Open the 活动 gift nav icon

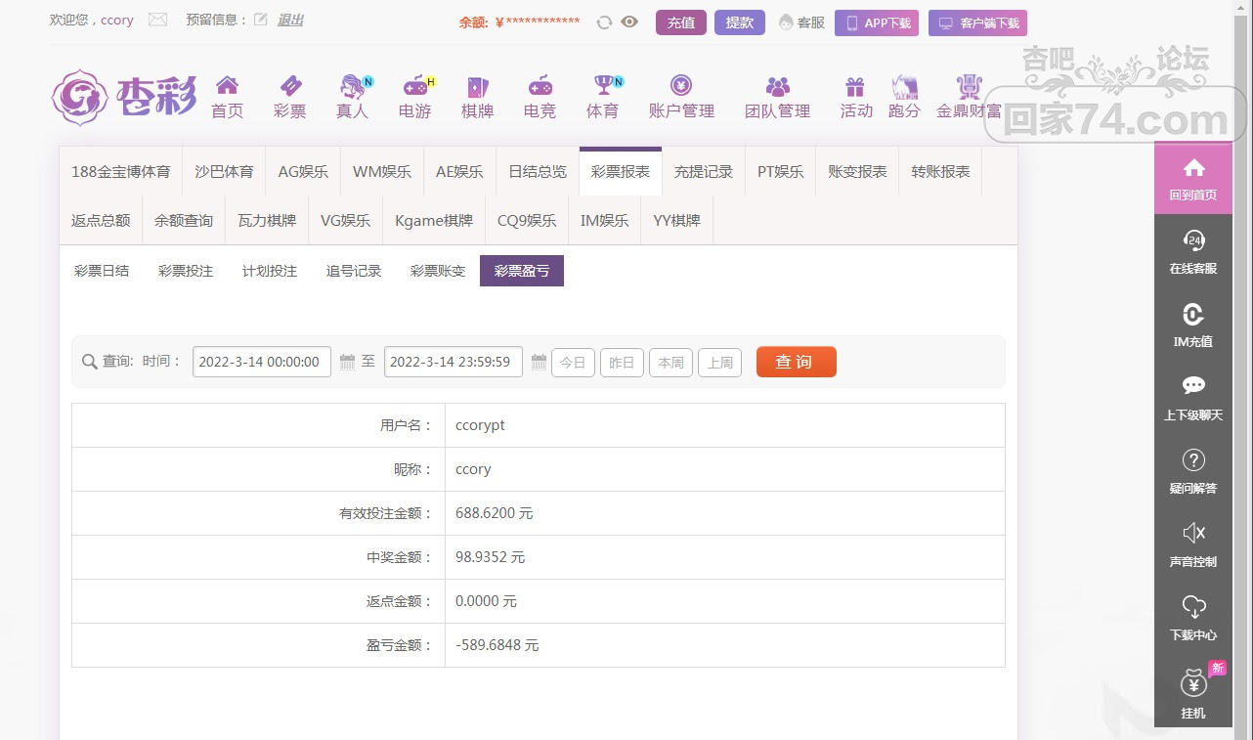click(855, 86)
